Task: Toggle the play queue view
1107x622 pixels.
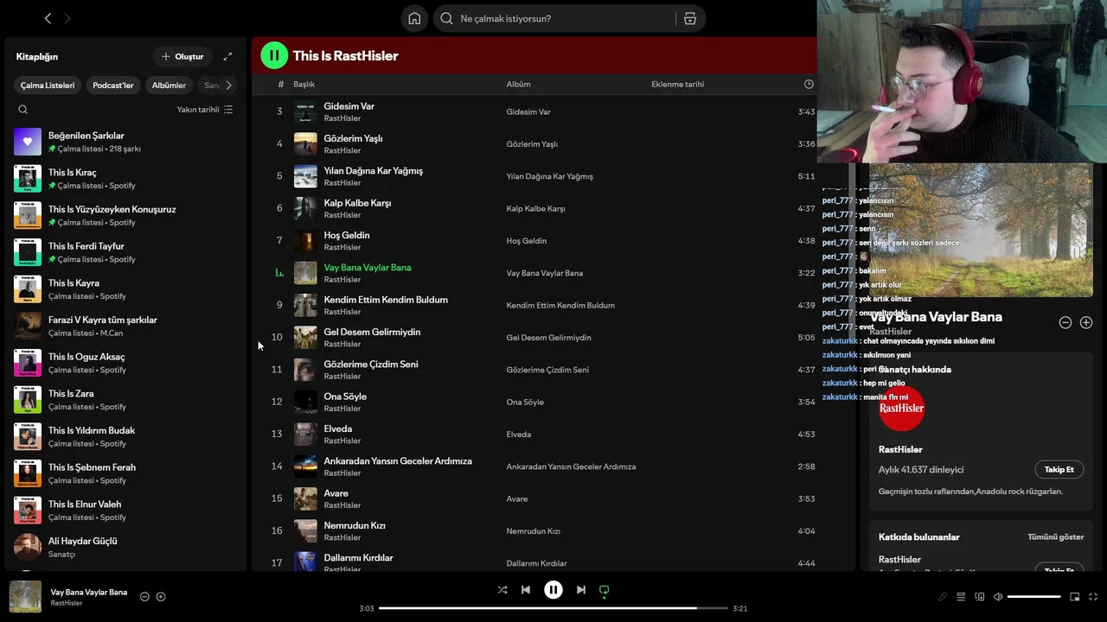Action: 961,596
